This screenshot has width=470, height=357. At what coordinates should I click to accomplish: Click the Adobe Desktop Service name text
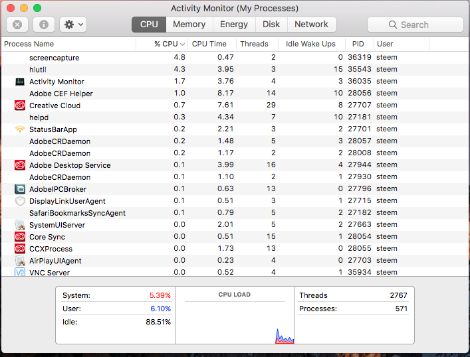(70, 165)
